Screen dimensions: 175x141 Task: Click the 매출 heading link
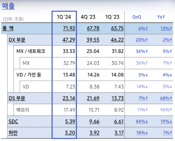[x=8, y=6]
